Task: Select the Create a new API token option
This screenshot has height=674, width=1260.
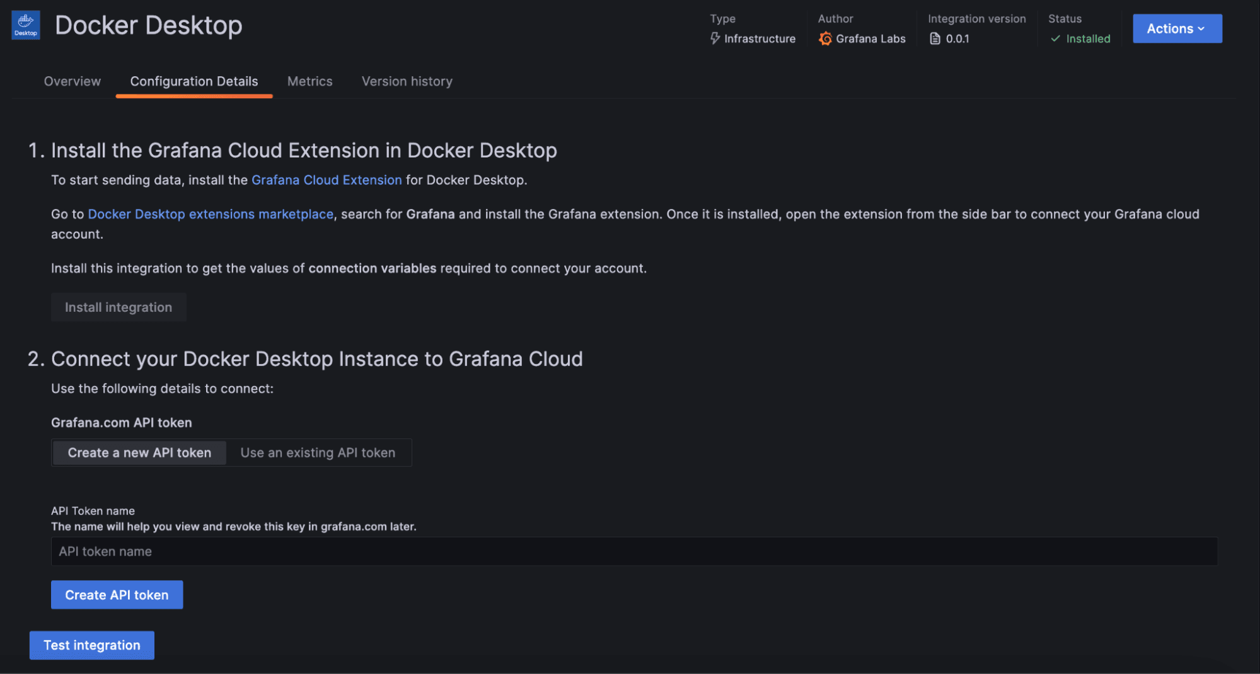Action: pos(139,452)
